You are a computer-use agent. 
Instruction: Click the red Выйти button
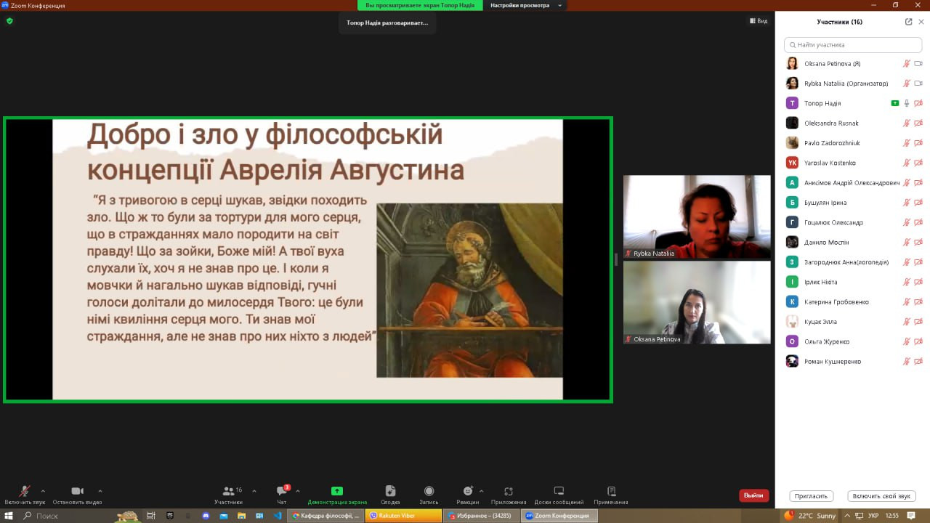pos(753,495)
